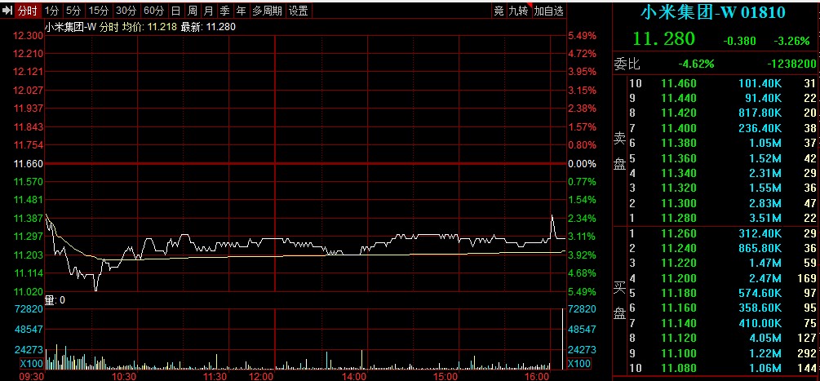Viewport: 820px width, 381px height.
Task: Click the 4.05M bid volume
Action: 765,339
